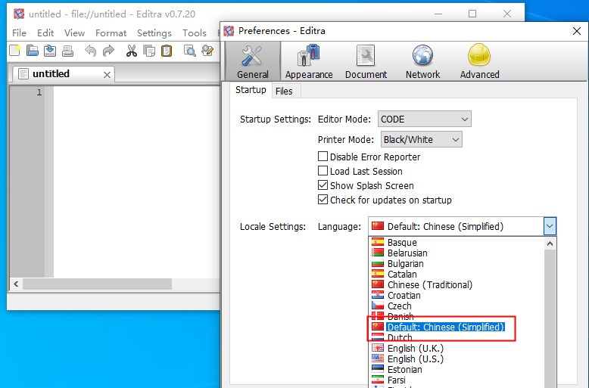589x388 pixels.
Task: Click the Undo arrow icon
Action: (90, 50)
